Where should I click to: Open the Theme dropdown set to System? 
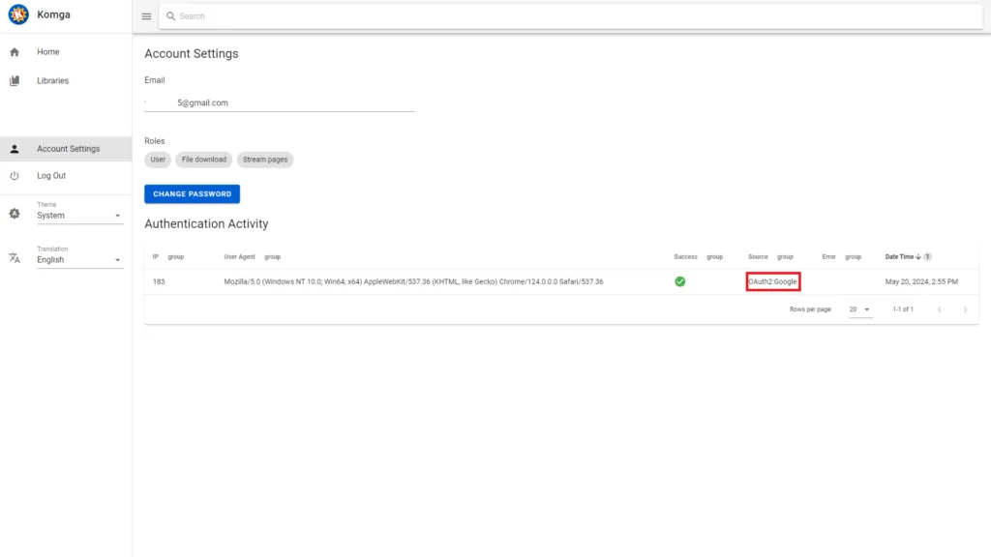click(79, 216)
